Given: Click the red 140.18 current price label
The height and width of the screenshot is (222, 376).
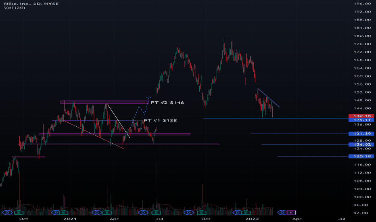Looking at the screenshot, I should point(361,116).
